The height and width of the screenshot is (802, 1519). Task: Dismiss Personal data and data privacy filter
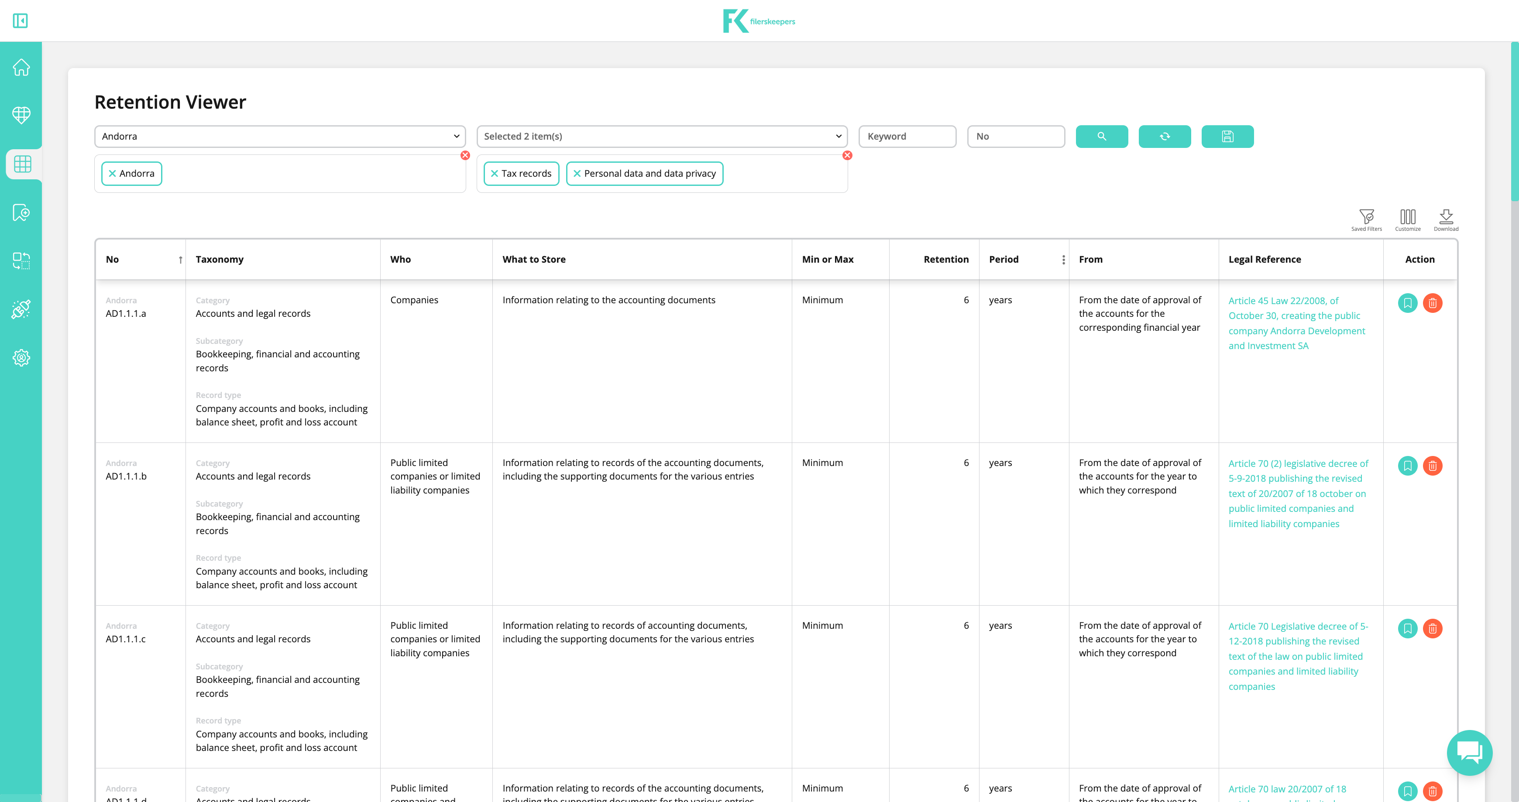point(577,173)
